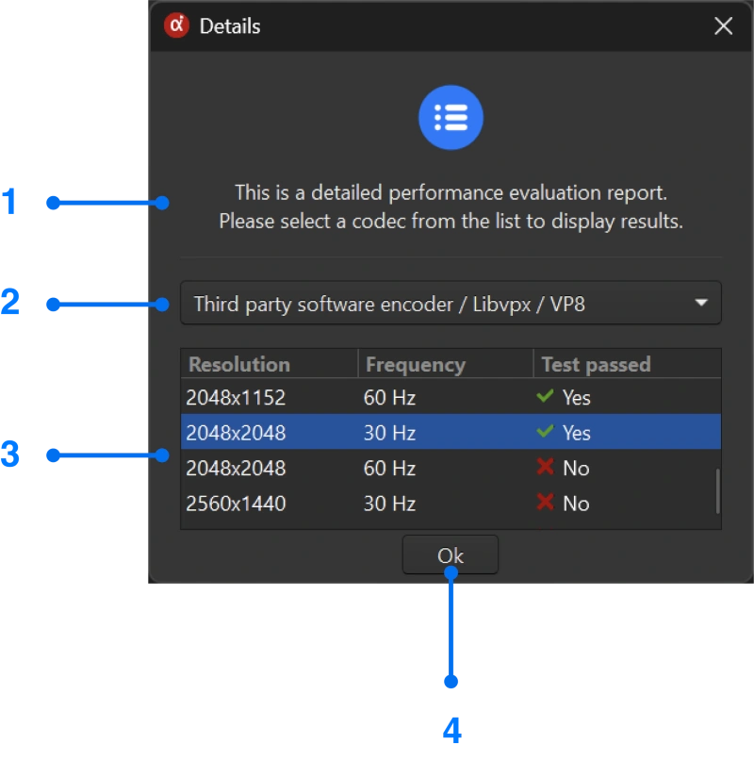Click the dropdown chevron arrow
Image resolution: width=754 pixels, height=761 pixels.
click(700, 303)
